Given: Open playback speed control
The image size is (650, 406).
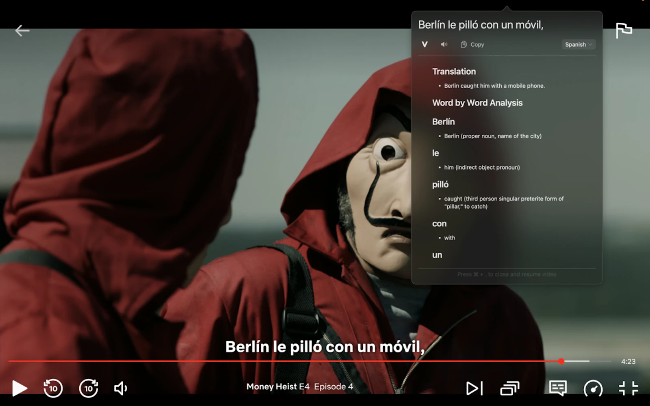Looking at the screenshot, I should 593,389.
